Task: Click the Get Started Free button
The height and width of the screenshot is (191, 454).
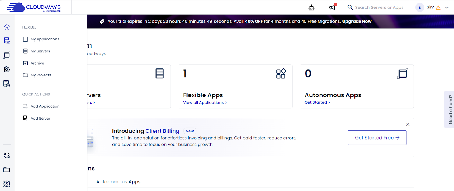Action: tap(377, 138)
